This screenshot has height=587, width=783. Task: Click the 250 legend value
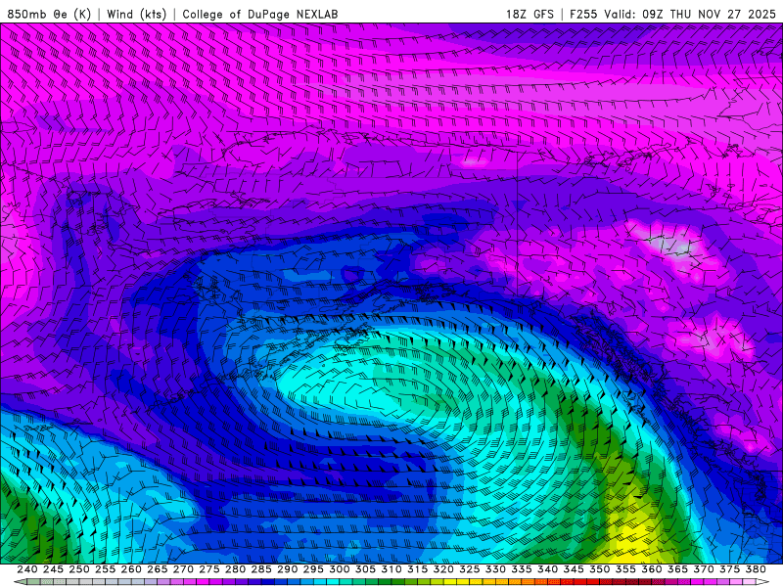(x=79, y=569)
